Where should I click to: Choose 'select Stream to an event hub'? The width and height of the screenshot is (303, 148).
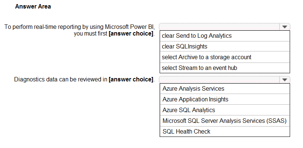(x=225, y=68)
